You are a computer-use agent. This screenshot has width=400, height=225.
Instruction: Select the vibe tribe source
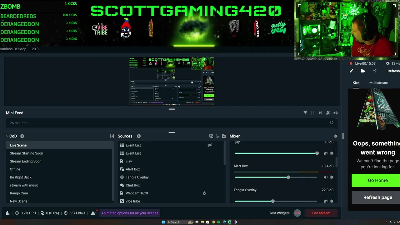[x=171, y=201]
